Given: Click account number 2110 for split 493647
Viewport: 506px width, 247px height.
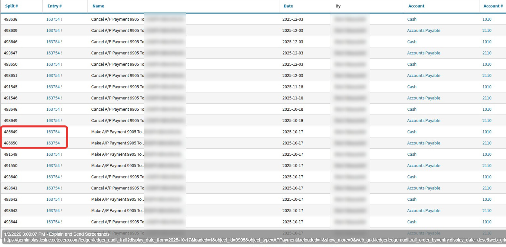Looking at the screenshot, I should 487,53.
